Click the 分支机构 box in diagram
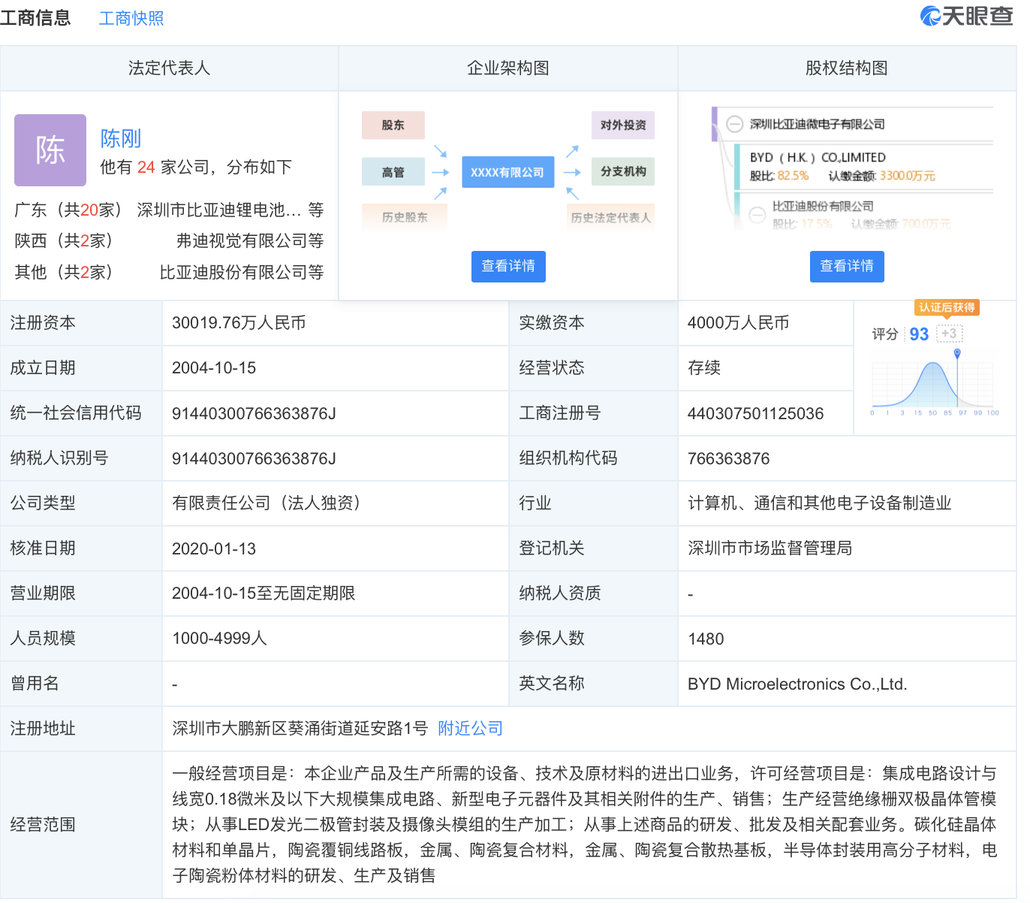 (x=622, y=171)
